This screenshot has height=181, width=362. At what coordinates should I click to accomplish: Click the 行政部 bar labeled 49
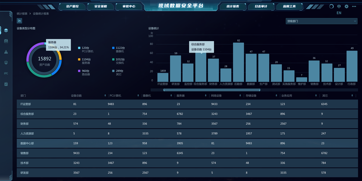click(x=352, y=66)
